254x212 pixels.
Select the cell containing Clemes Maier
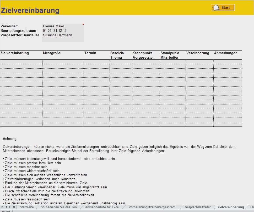63,26
